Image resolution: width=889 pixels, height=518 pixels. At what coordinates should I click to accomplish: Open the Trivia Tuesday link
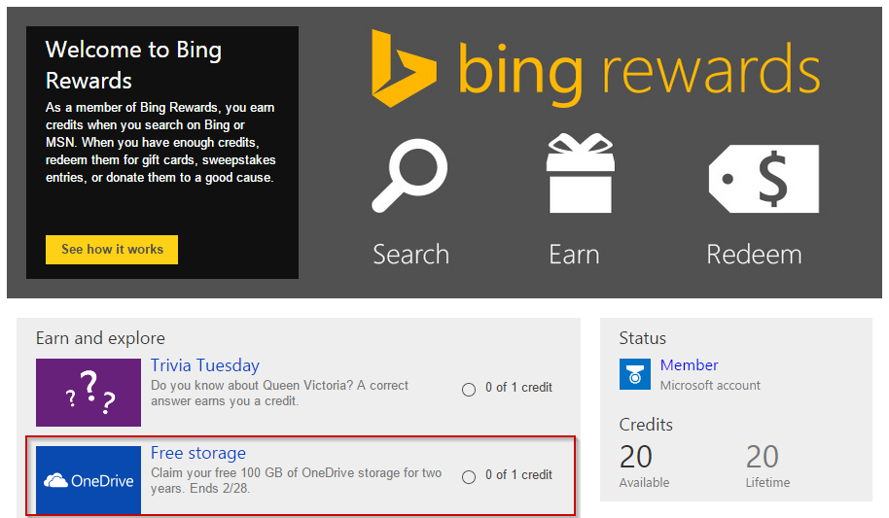(204, 365)
